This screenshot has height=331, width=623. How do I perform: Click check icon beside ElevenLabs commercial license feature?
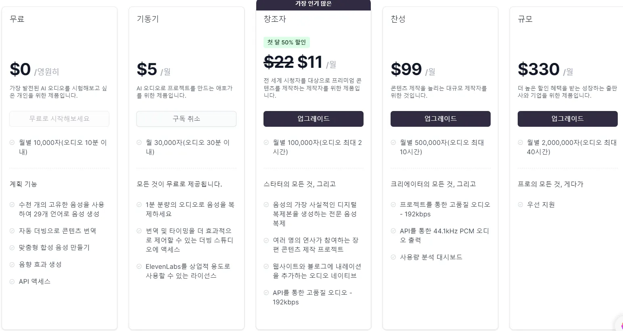[139, 267]
